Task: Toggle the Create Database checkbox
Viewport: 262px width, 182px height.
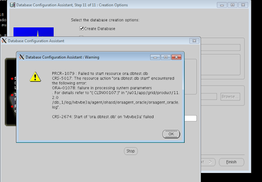Action: coord(81,29)
